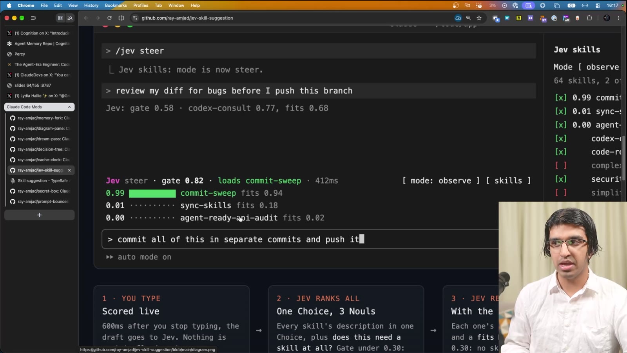The width and height of the screenshot is (627, 353).
Task: Click the extension icon with the 97 badge
Action: (x=542, y=18)
